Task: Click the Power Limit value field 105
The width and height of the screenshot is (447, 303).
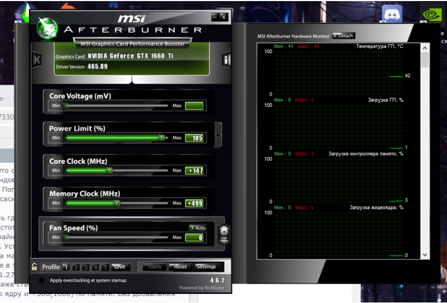Action: (x=194, y=138)
